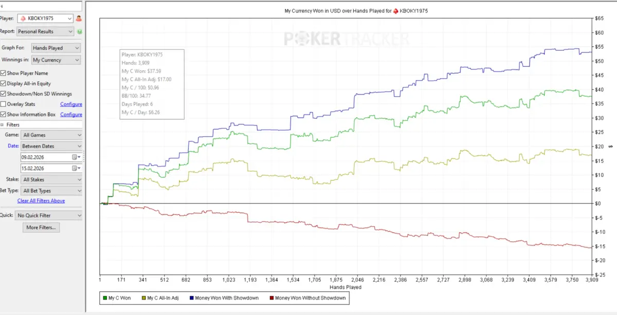This screenshot has height=315, width=617.
Task: Click the green icon next to Report dropdown
Action: 80,32
